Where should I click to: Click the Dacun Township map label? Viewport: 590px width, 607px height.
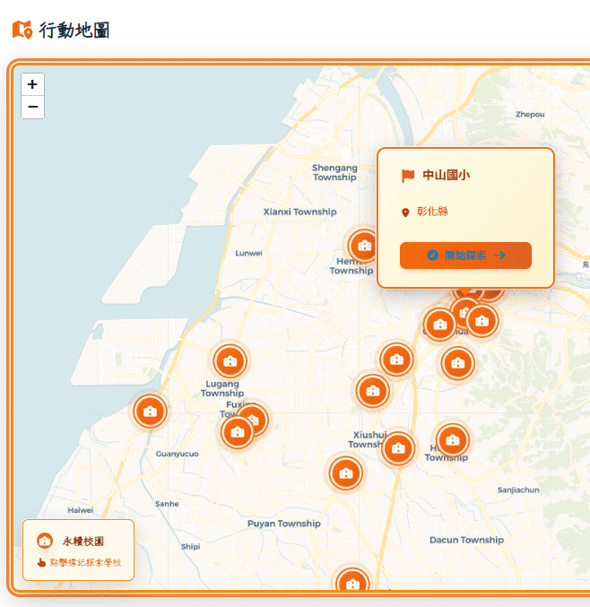[x=466, y=541]
